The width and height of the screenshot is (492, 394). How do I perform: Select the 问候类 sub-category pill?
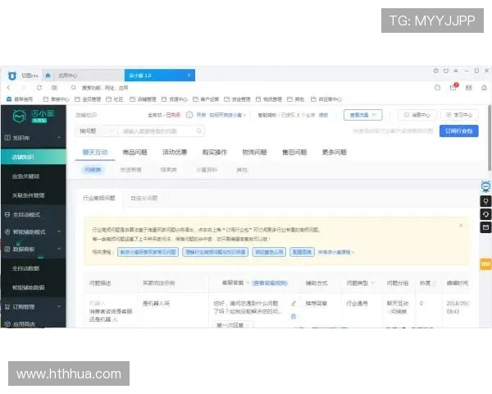click(93, 170)
